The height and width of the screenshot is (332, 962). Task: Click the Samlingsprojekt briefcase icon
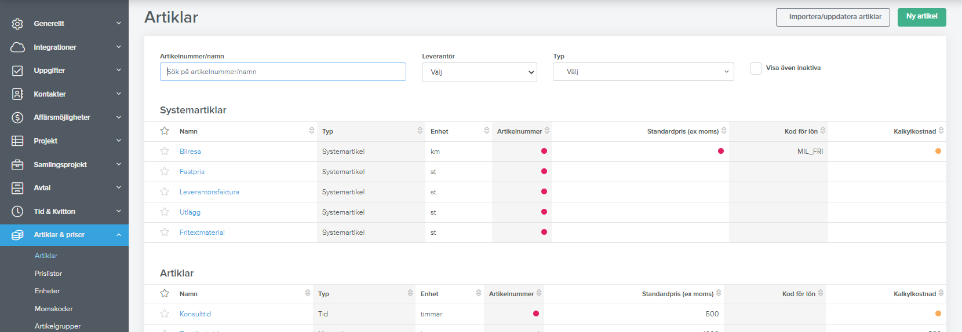tap(17, 164)
